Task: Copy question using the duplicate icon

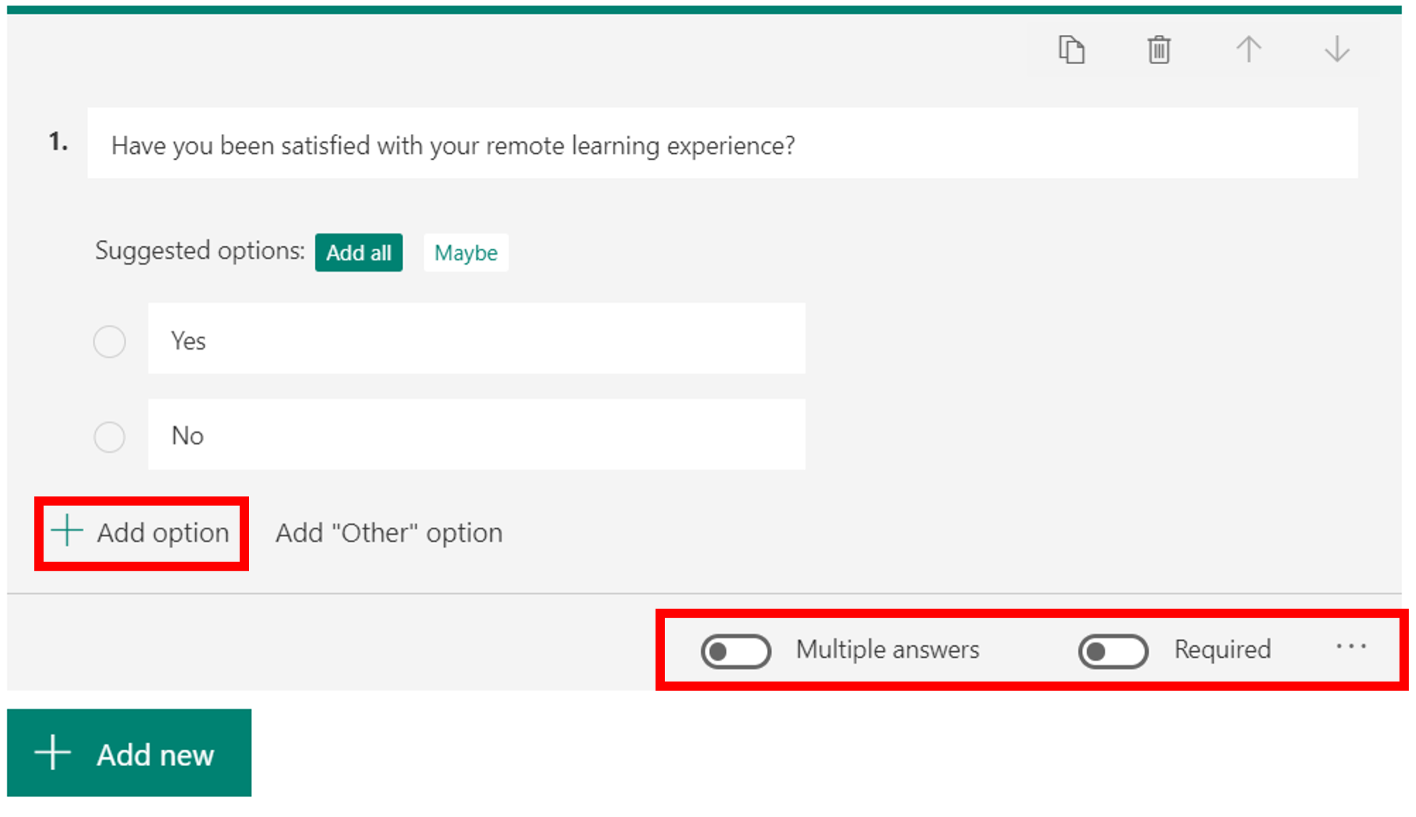Action: [x=1071, y=50]
